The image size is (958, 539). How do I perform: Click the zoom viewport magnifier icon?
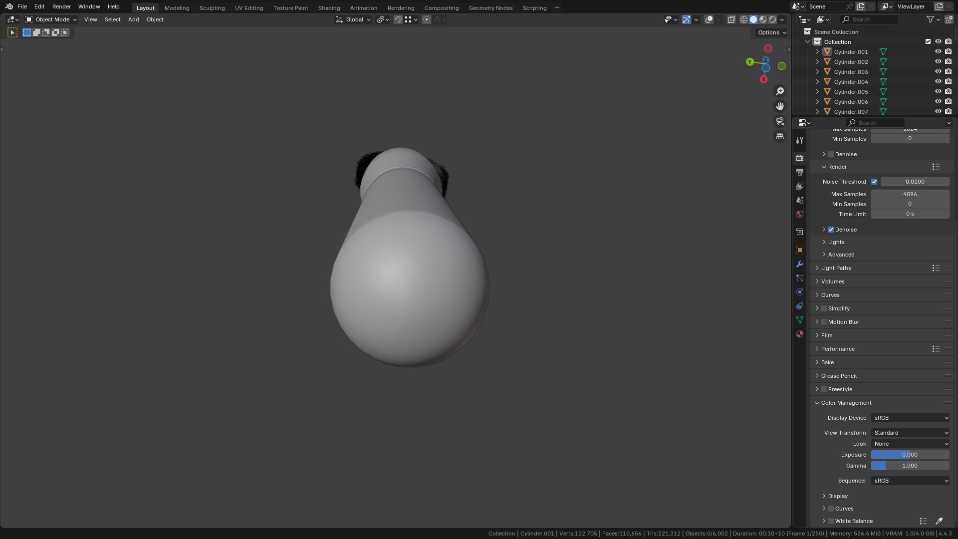click(x=780, y=91)
